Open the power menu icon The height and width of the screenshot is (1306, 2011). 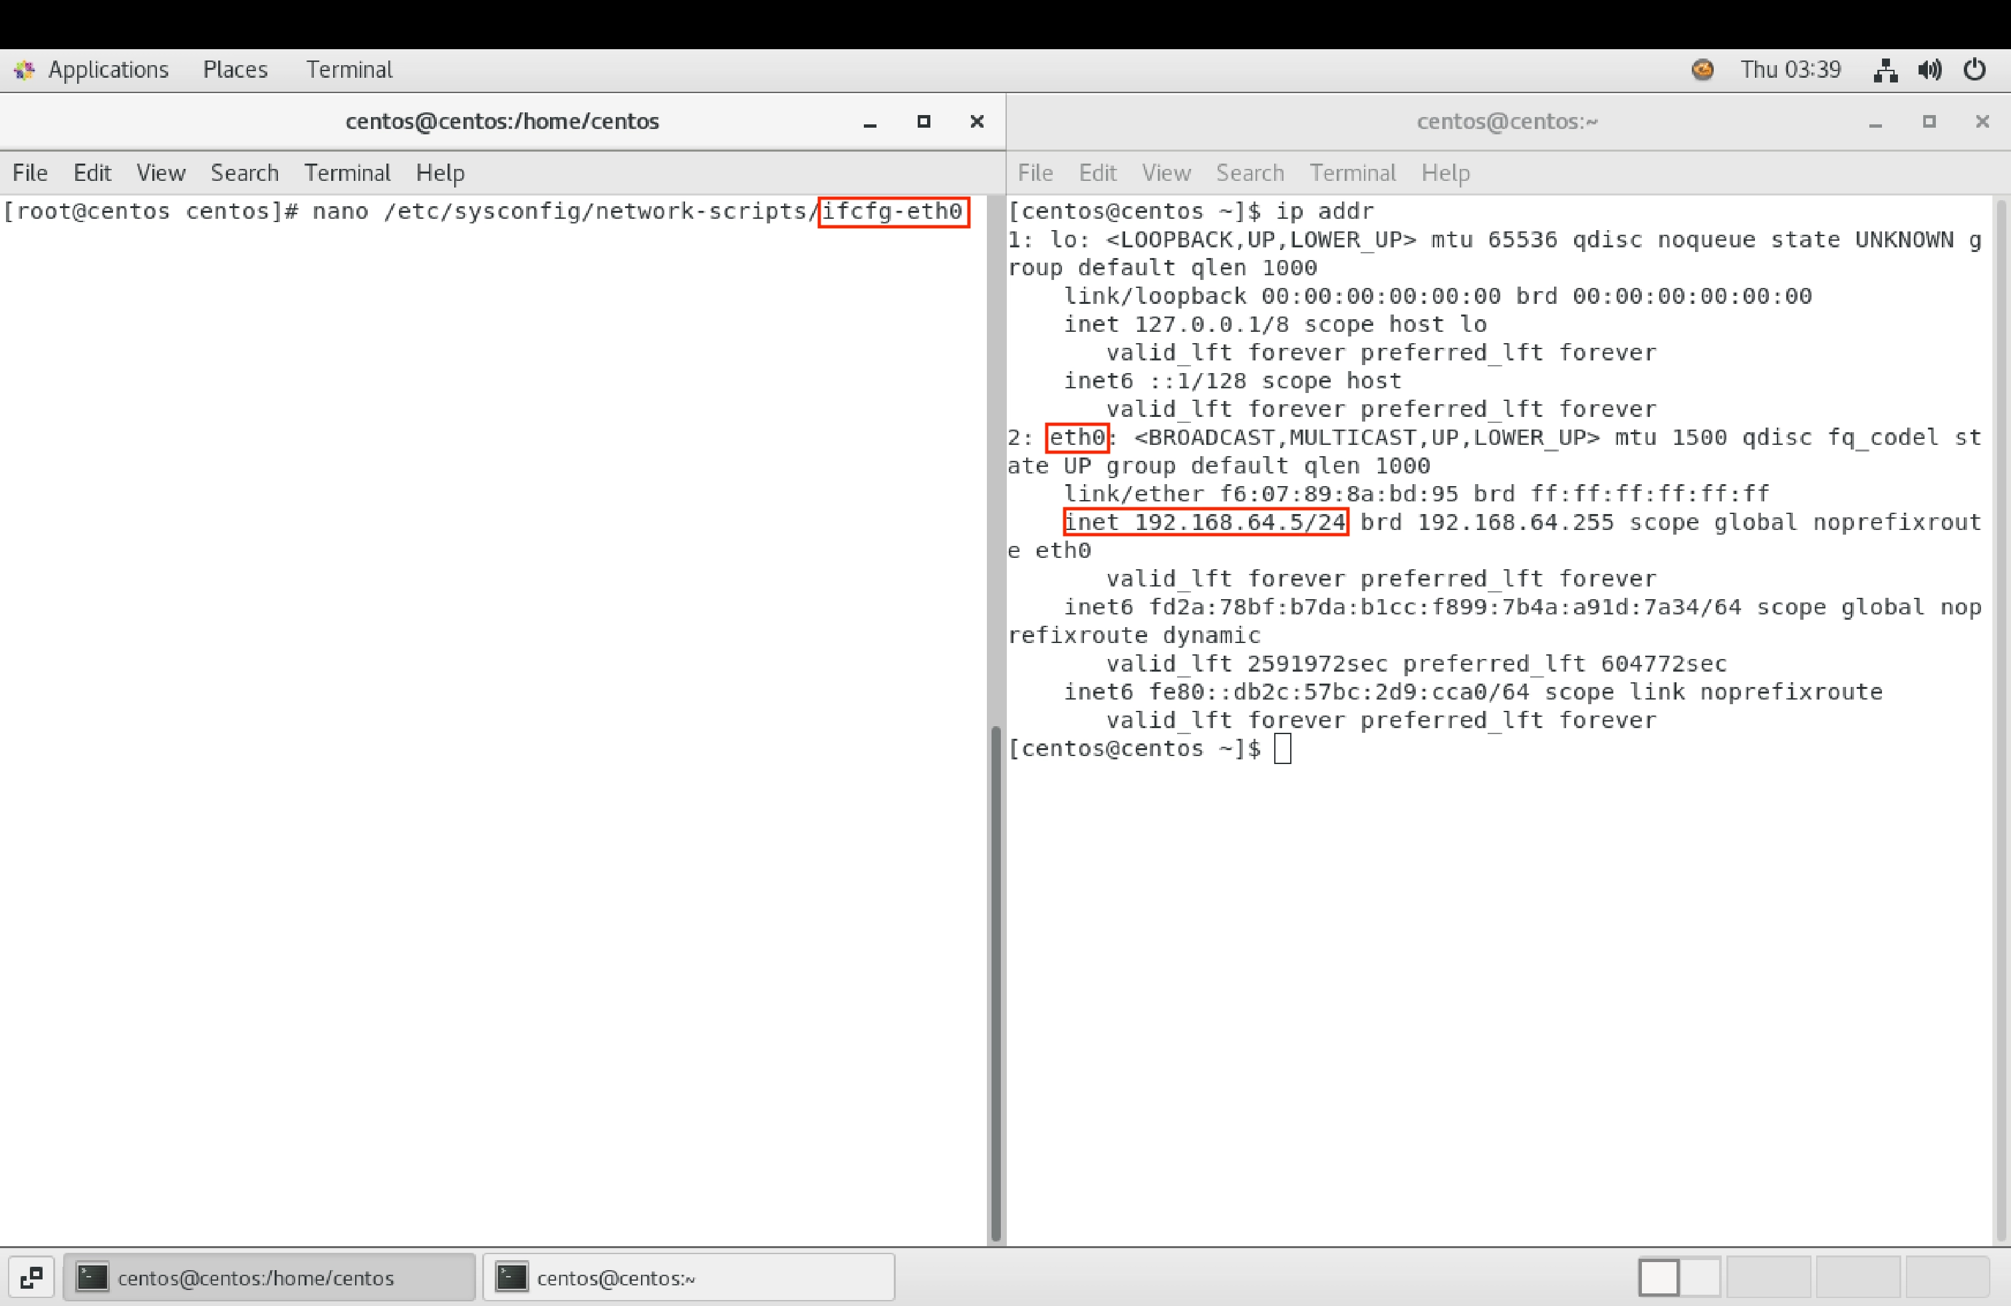tap(1974, 70)
